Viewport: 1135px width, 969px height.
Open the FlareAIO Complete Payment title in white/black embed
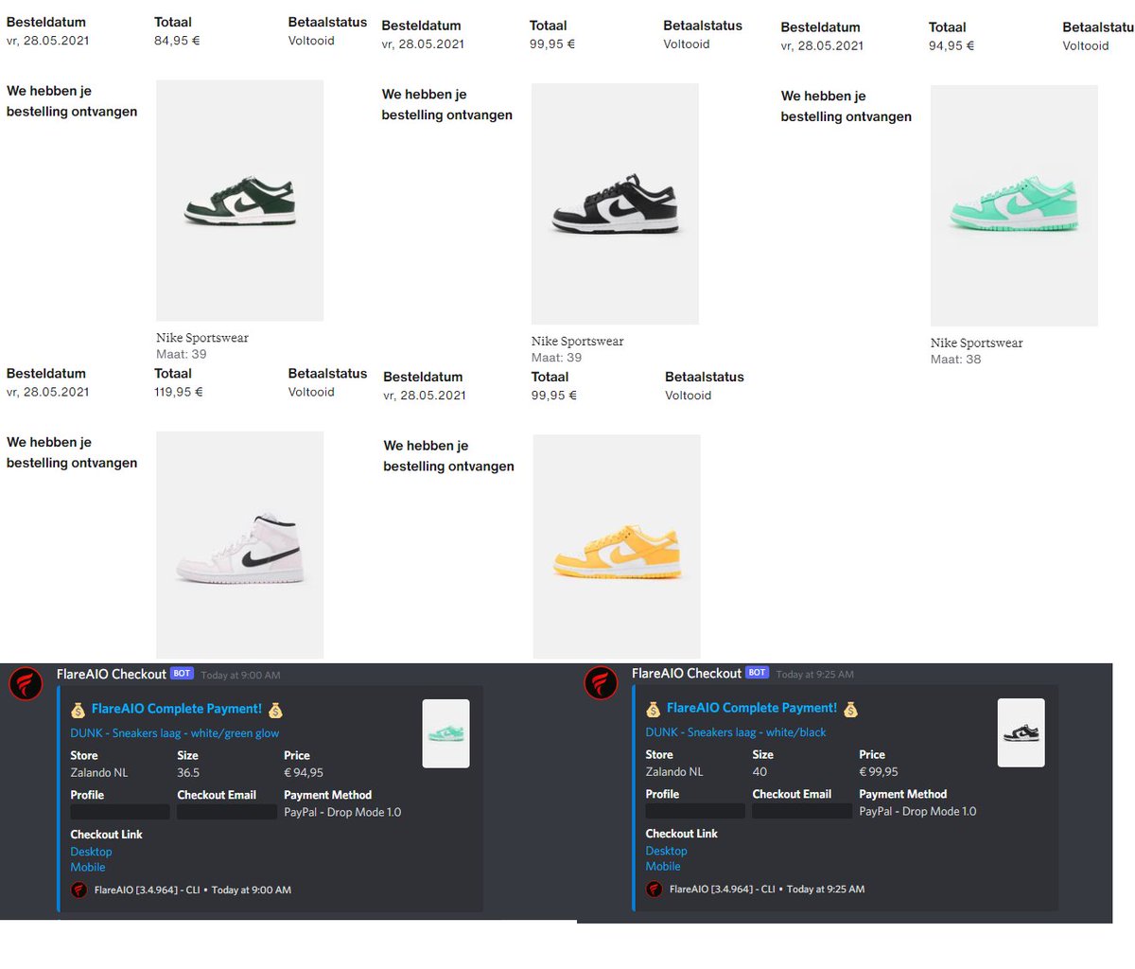point(752,708)
